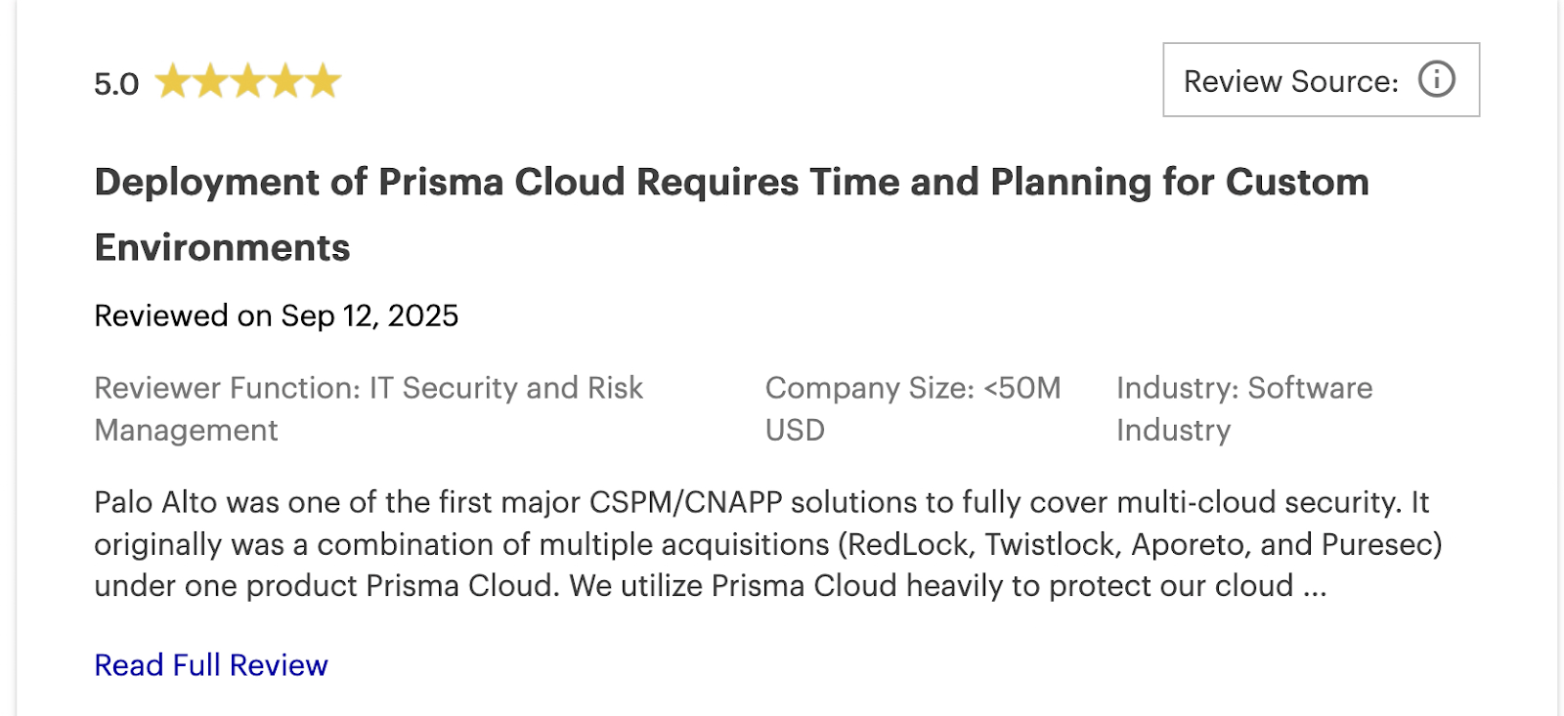
Task: Click the Company Size '<50M USD' field
Action: click(x=913, y=408)
